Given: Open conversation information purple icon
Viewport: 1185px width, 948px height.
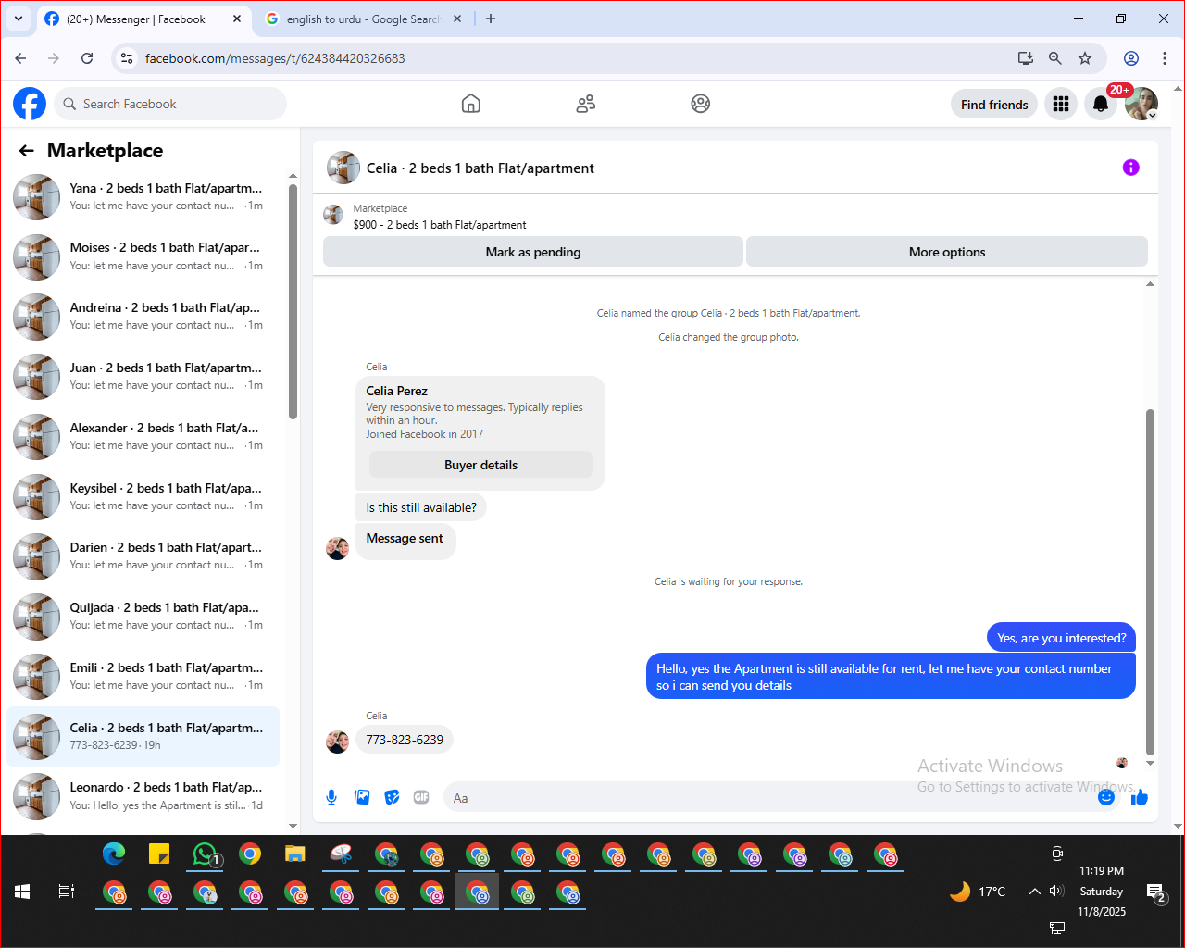Looking at the screenshot, I should point(1130,168).
